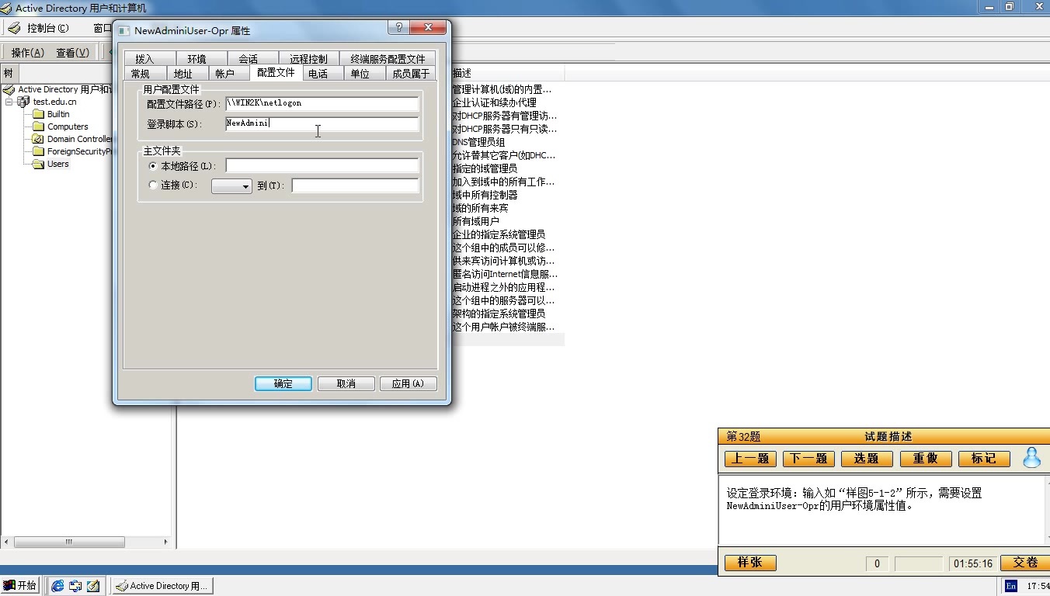Select the test.edu.cn domain in tree
This screenshot has height=596, width=1050.
click(54, 102)
